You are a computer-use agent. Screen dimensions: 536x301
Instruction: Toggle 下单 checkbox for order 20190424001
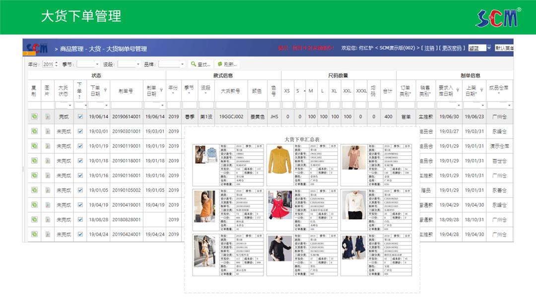coord(80,234)
